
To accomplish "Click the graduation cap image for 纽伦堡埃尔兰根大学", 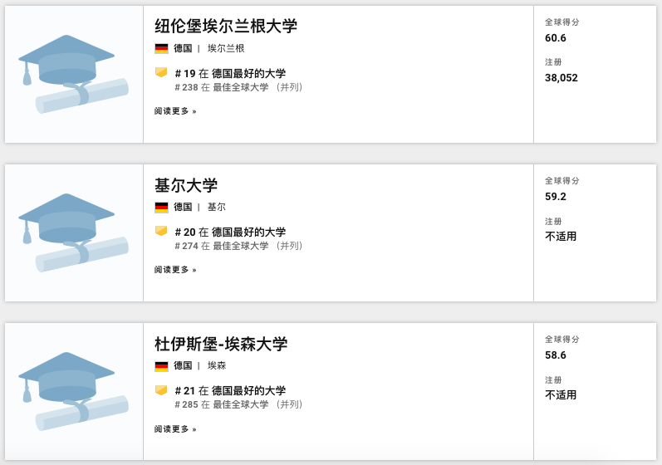I will click(x=73, y=74).
